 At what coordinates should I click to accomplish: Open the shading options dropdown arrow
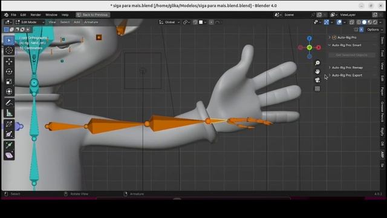tap(380, 22)
